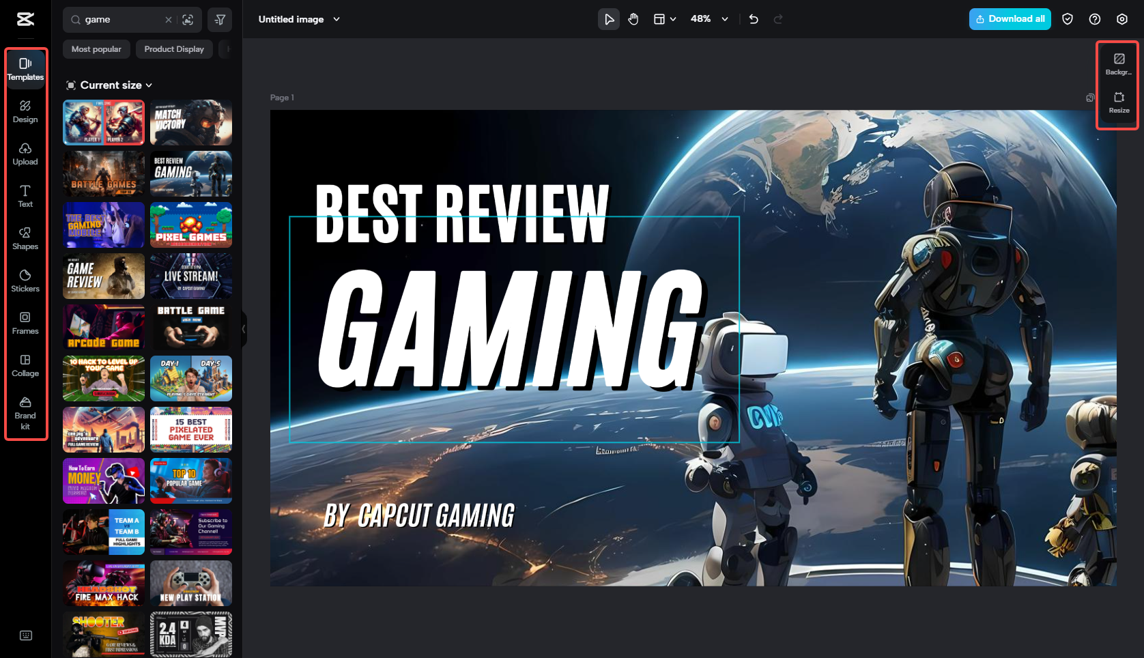Image resolution: width=1144 pixels, height=658 pixels.
Task: Choose the Subscribe to Our Gaming Channel template
Action: point(191,532)
